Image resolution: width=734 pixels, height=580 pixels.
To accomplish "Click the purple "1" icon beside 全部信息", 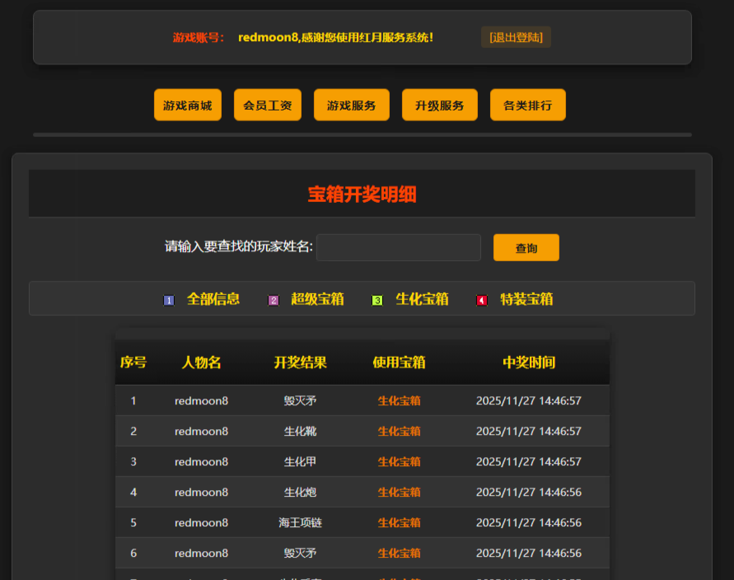I will coord(168,300).
